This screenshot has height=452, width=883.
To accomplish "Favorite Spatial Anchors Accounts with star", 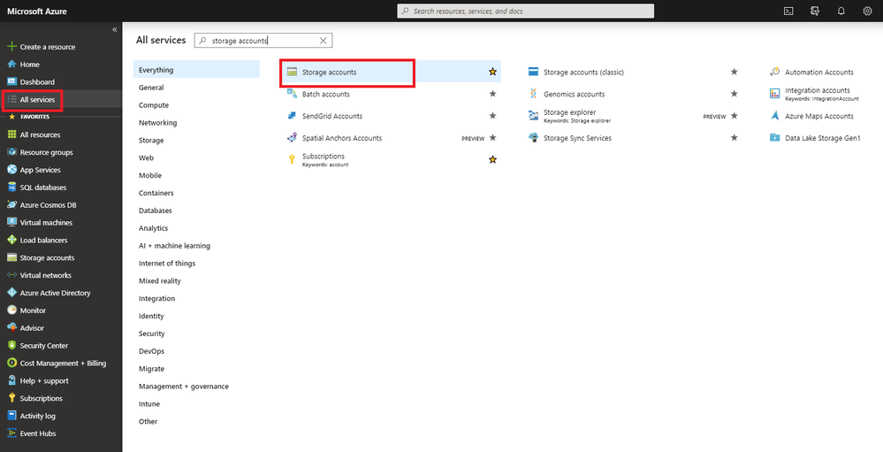I will [492, 137].
